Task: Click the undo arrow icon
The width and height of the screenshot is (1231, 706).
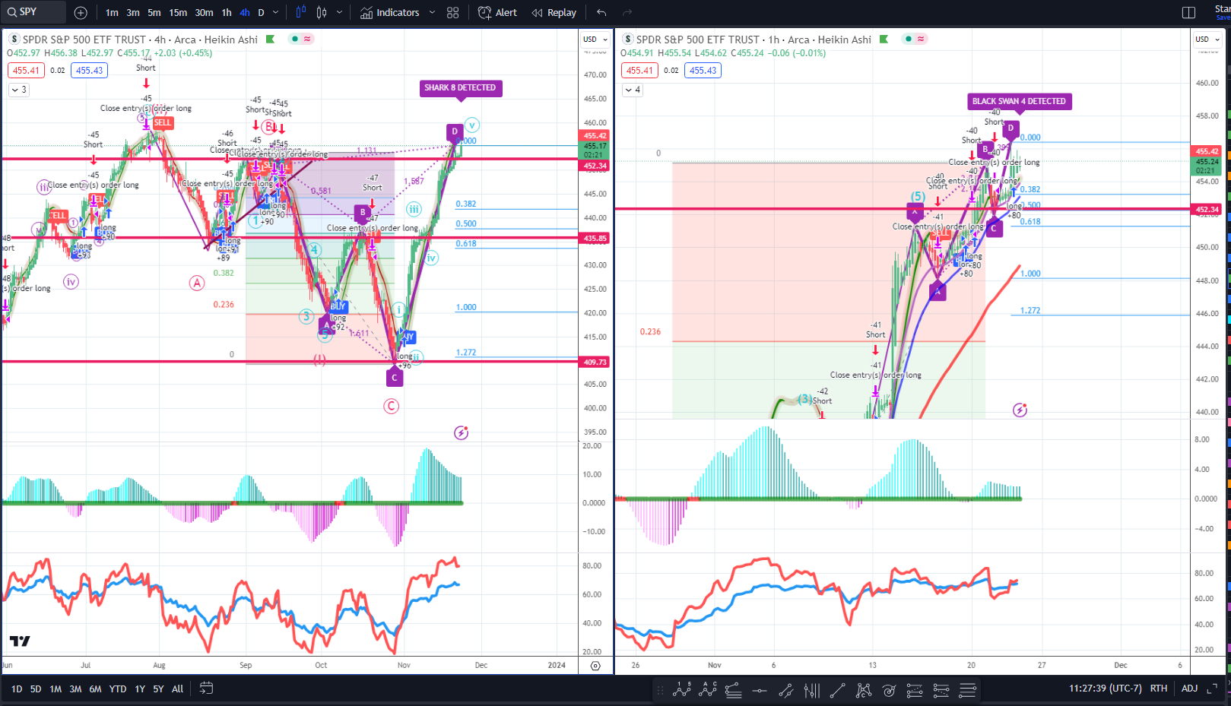Action: [x=601, y=13]
